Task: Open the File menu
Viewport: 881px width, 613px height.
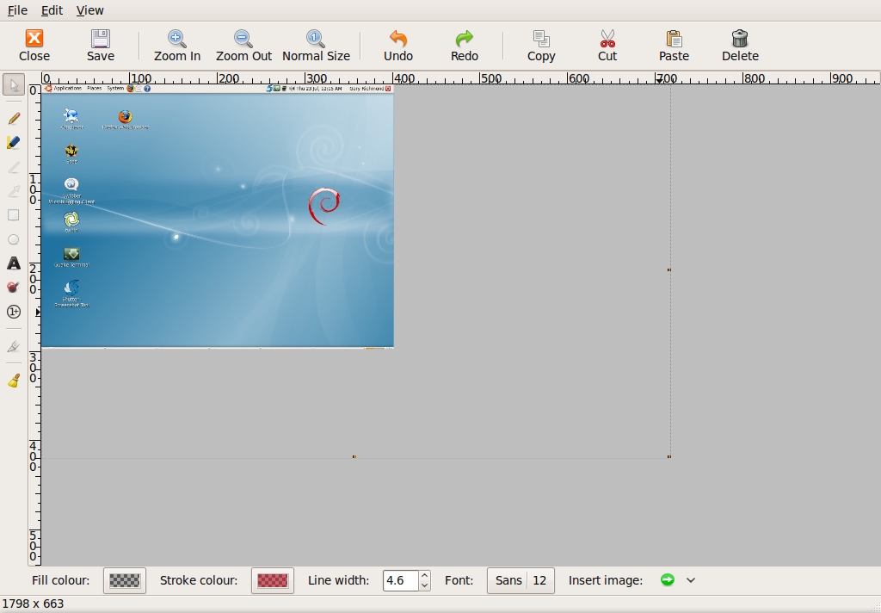Action: [17, 10]
